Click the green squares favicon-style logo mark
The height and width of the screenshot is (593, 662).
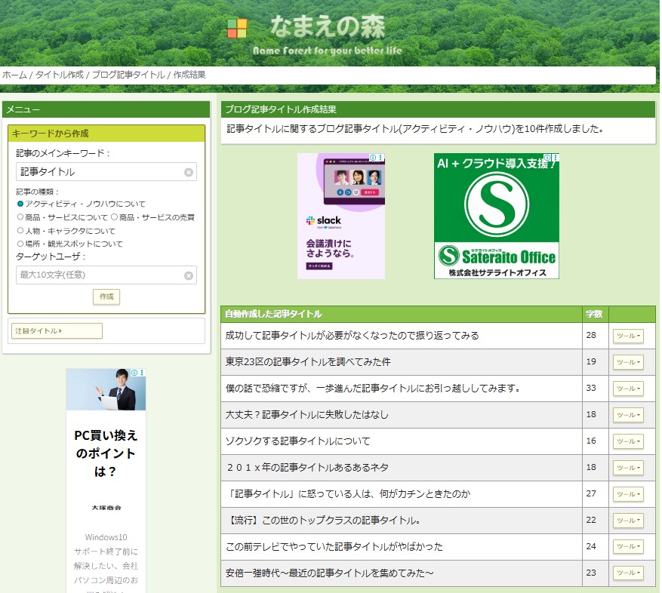coord(236,29)
